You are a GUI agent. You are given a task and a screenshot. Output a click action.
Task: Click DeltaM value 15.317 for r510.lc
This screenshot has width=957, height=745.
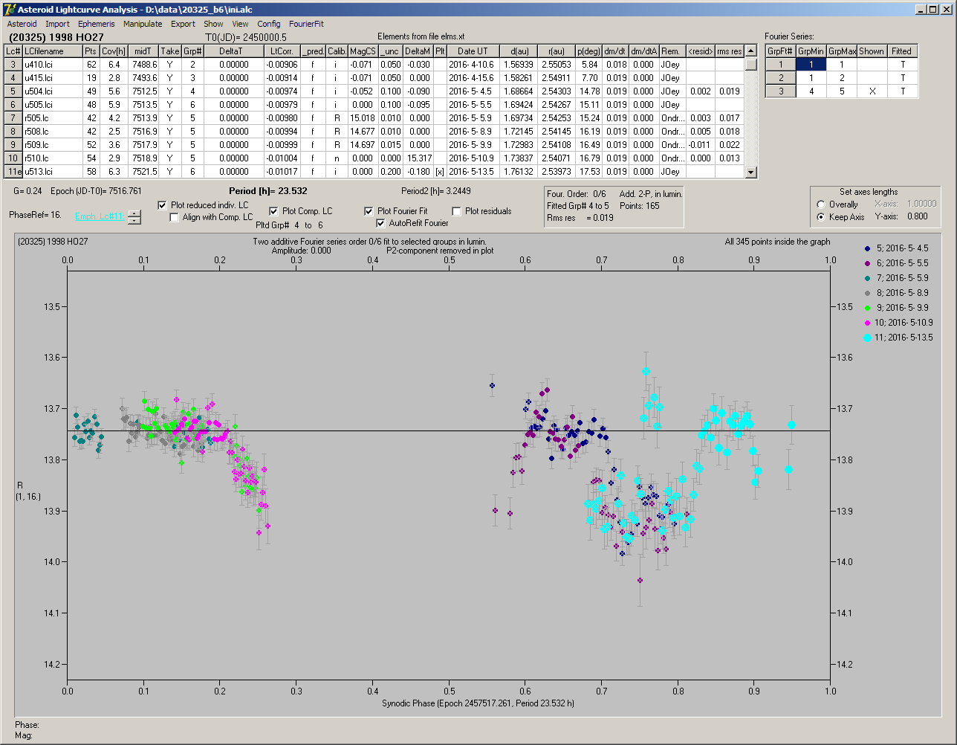(x=418, y=158)
